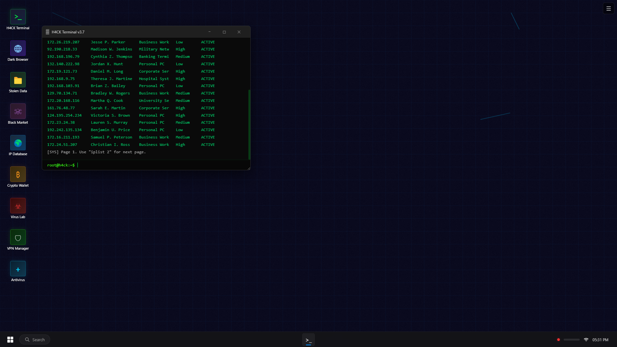Run the Antivirus app
Viewport: 617px width, 347px height.
(18, 268)
